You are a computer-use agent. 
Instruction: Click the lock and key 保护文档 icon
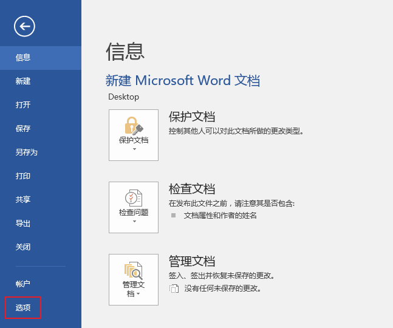(134, 126)
